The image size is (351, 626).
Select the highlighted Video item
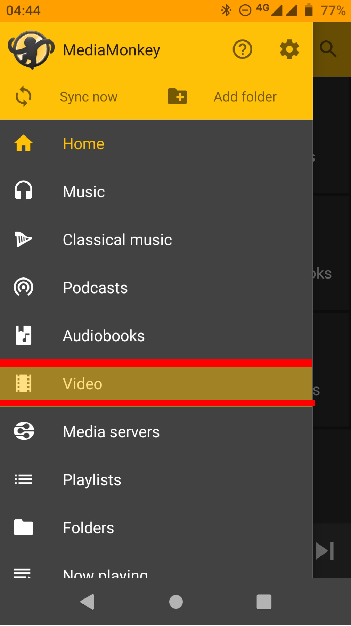pos(83,384)
